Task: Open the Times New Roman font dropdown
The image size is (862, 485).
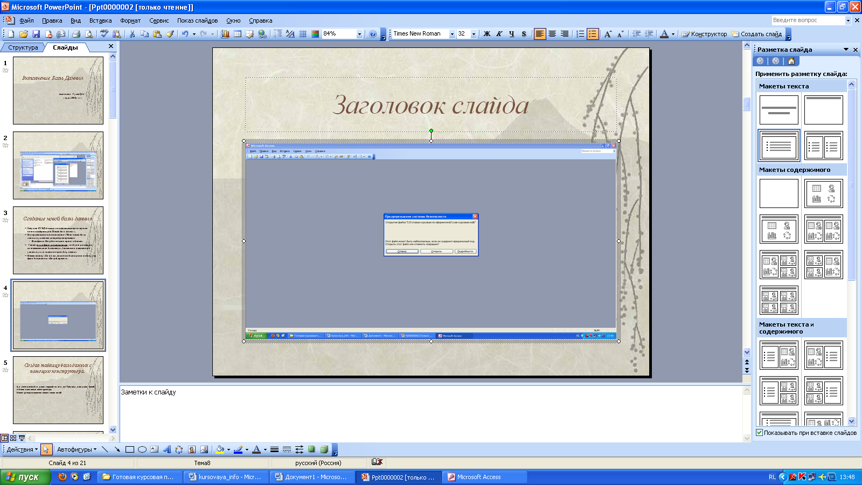Action: (451, 34)
